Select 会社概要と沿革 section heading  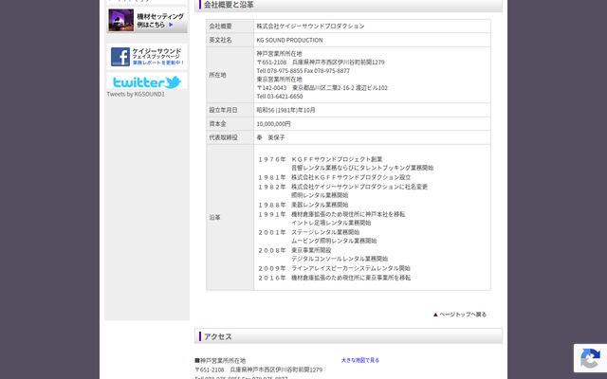(229, 5)
